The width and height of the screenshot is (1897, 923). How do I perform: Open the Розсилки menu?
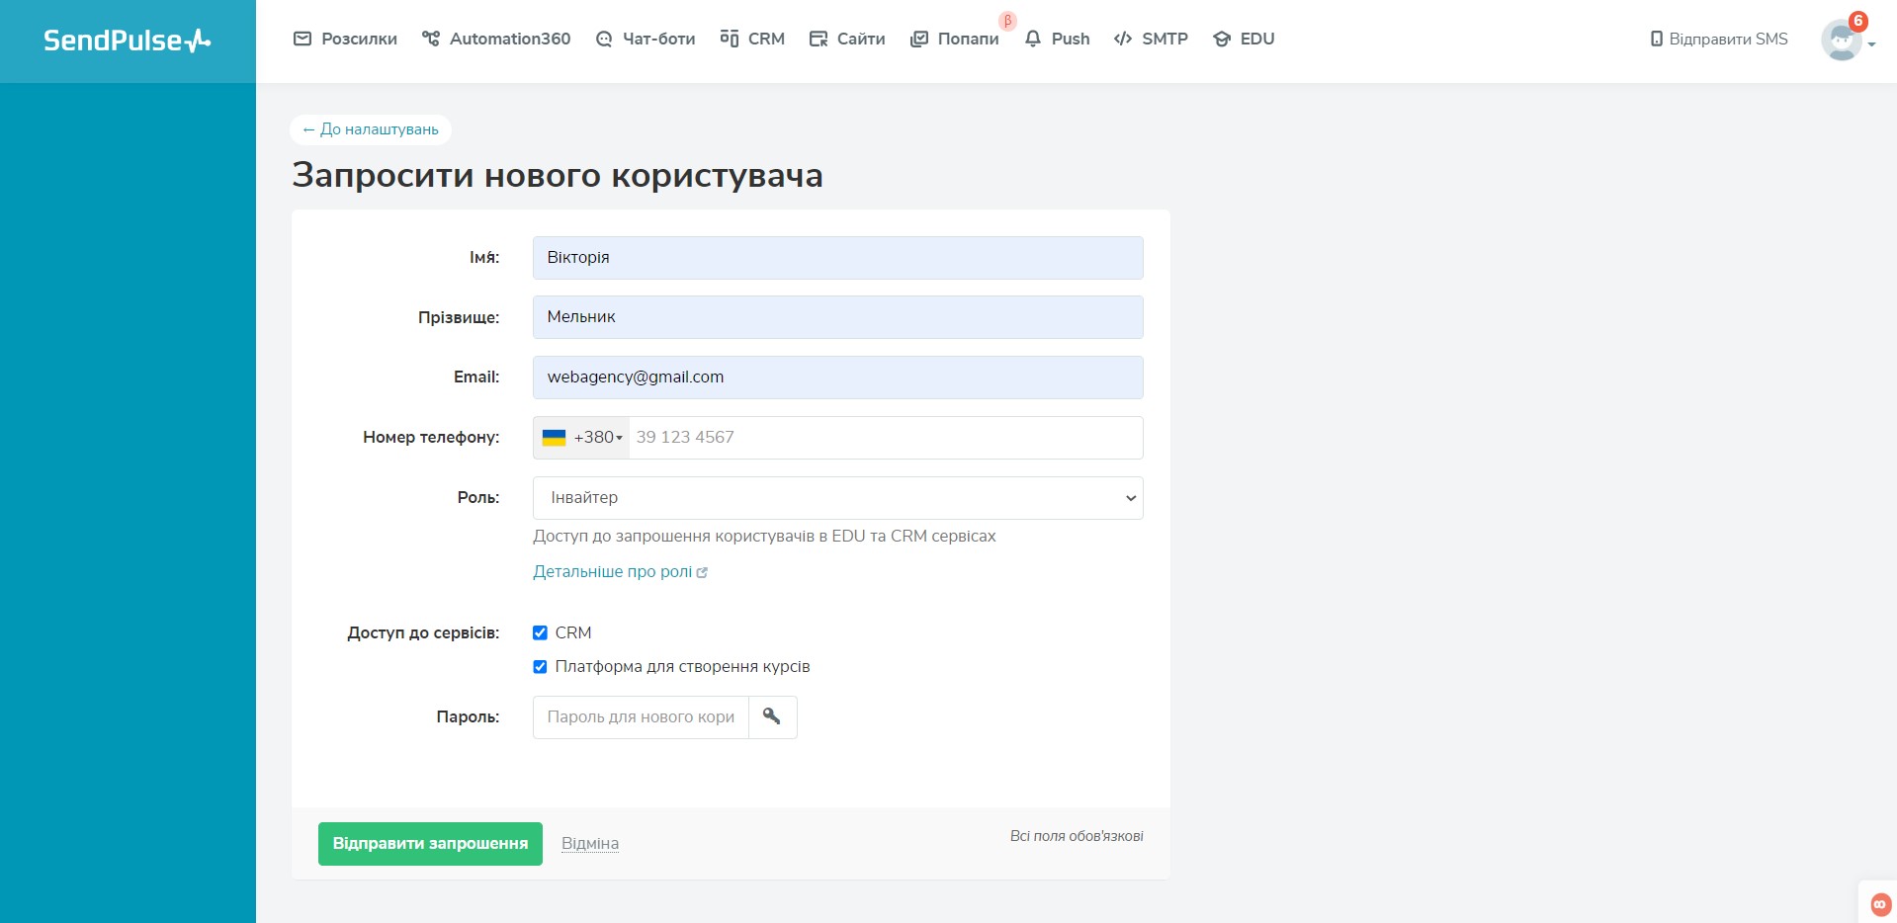(x=345, y=39)
